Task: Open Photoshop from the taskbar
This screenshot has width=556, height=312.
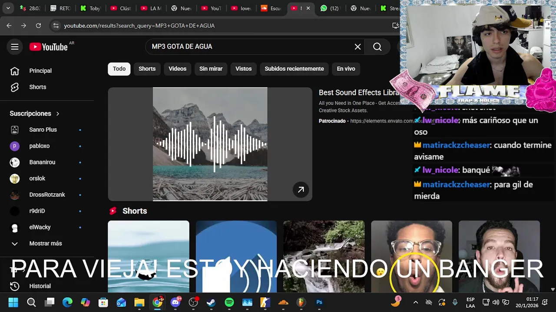Action: [319, 302]
